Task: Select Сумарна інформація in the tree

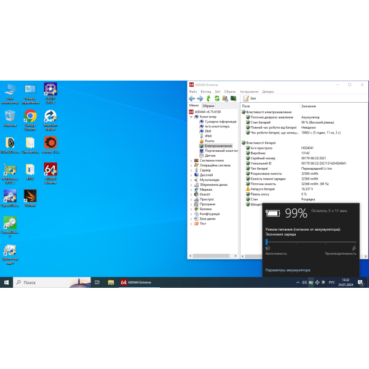Action: (218, 122)
